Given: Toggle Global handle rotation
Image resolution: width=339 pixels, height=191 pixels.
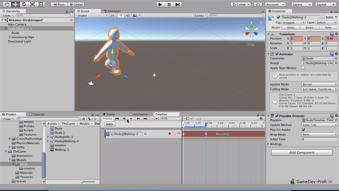Looking at the screenshot, I should 76,5.
